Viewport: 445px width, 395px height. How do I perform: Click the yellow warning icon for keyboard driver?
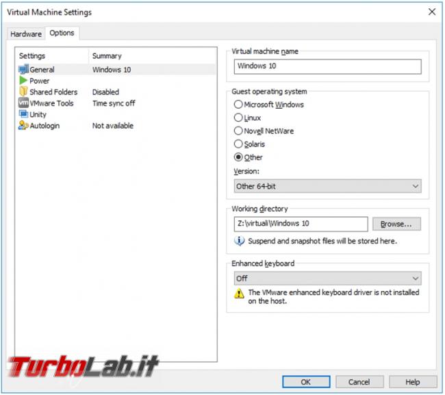[x=239, y=294]
